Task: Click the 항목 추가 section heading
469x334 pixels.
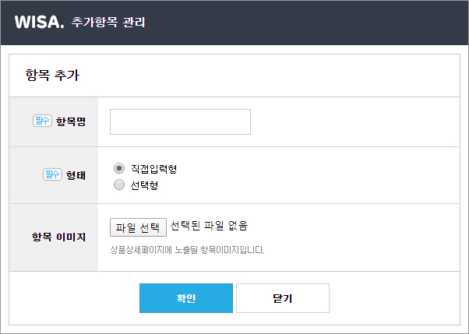Action: click(x=52, y=75)
